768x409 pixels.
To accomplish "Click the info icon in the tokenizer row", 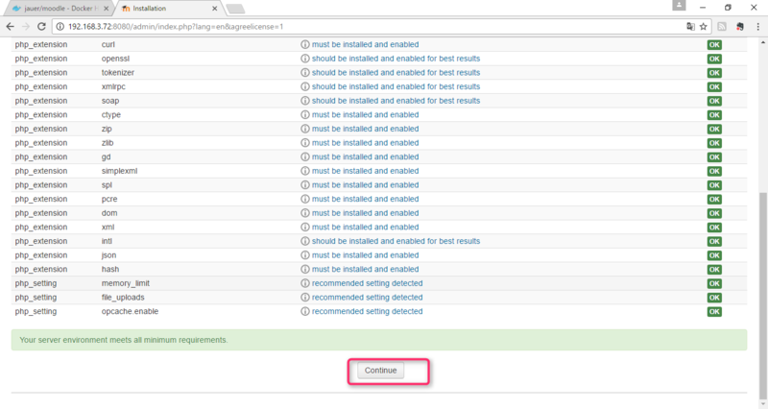I will click(x=304, y=73).
